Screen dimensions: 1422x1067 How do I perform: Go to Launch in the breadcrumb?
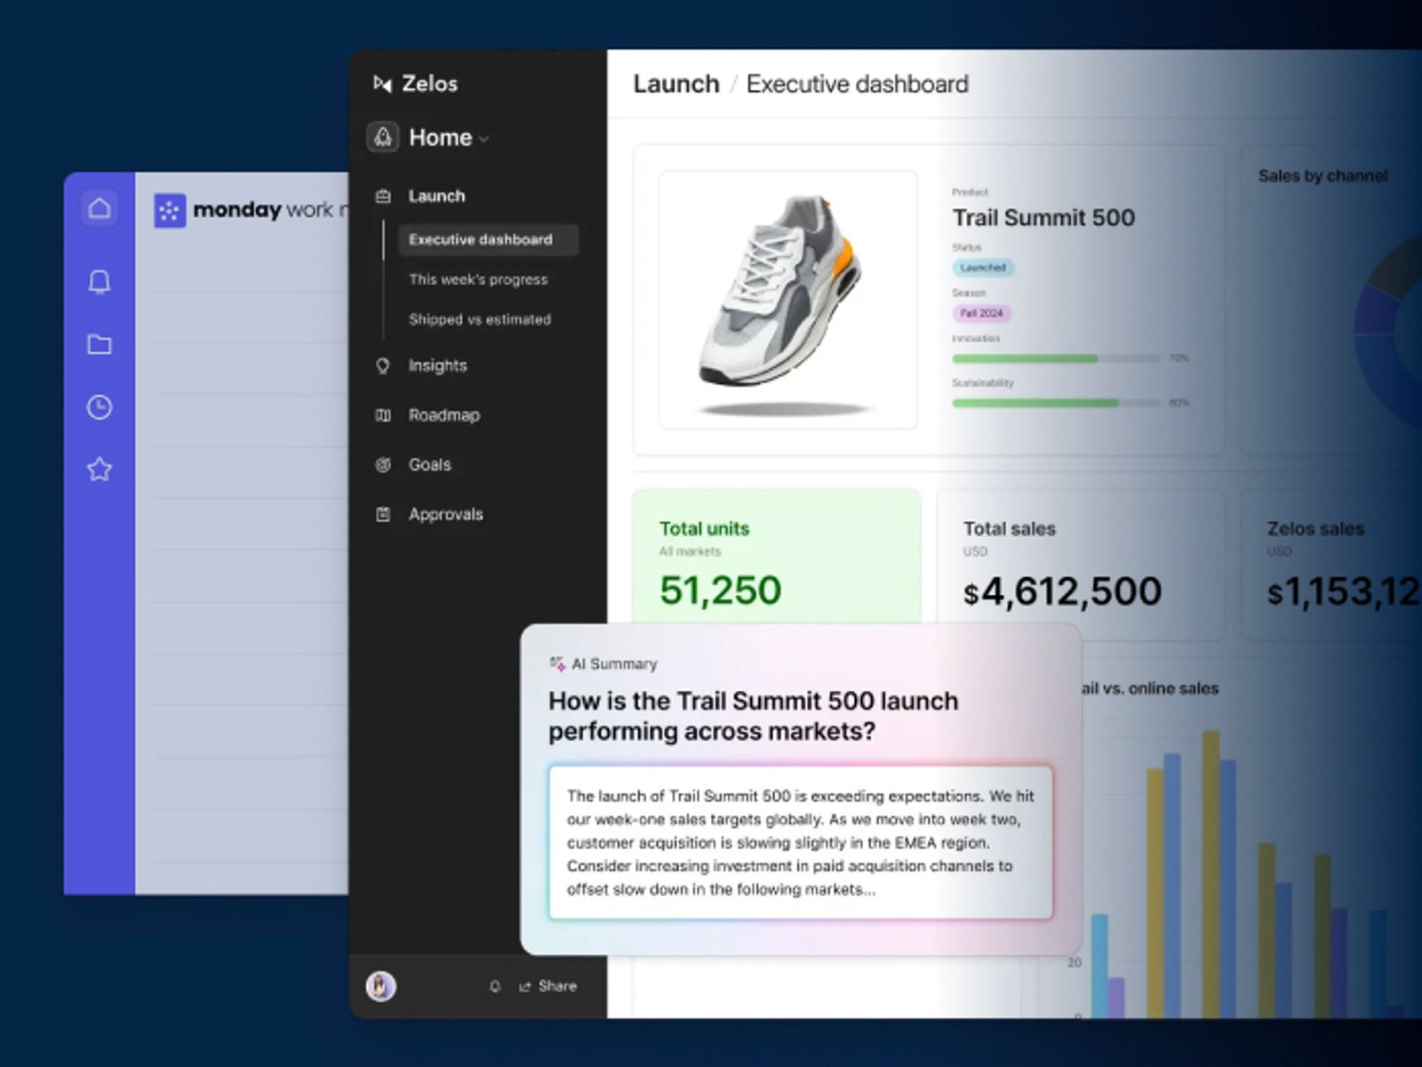[676, 84]
